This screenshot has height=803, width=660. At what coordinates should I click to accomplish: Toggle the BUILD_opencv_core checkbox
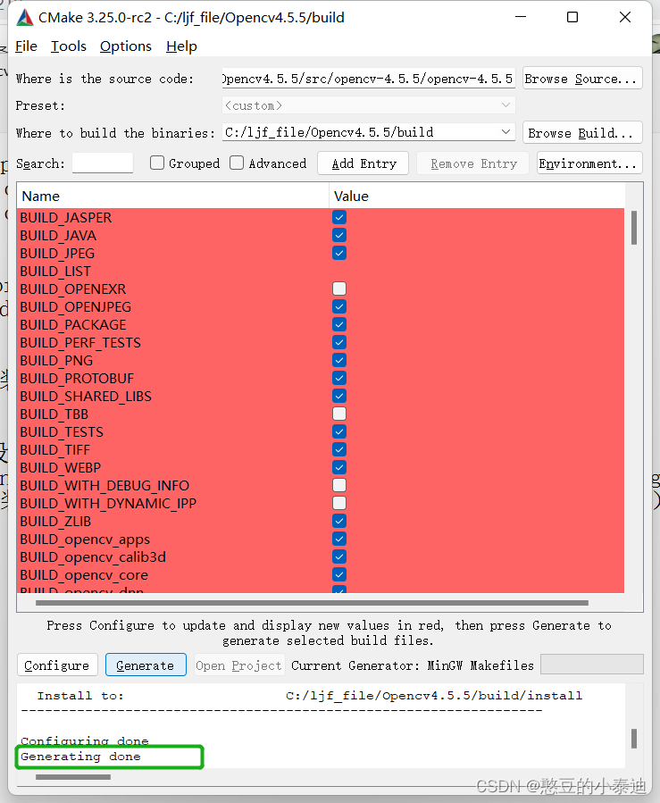tap(339, 574)
